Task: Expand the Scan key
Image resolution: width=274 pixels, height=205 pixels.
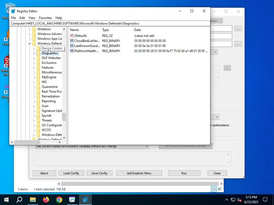Action: tap(34, 106)
